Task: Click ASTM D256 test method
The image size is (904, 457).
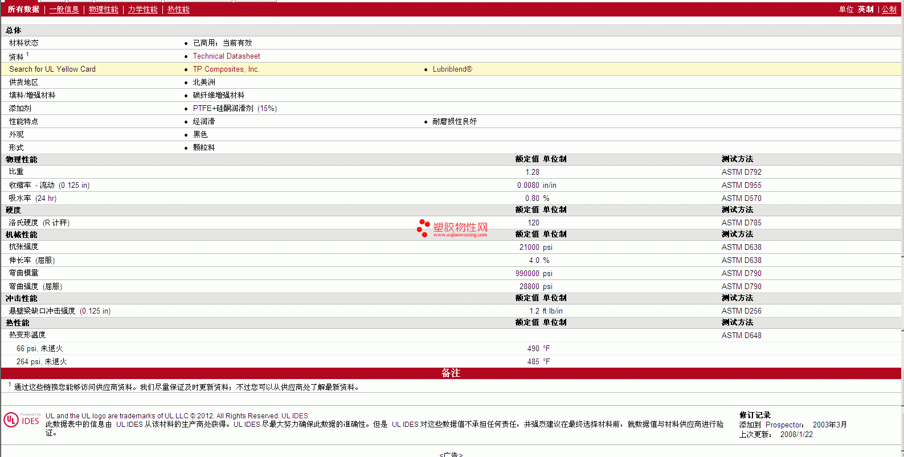Action: [742, 311]
